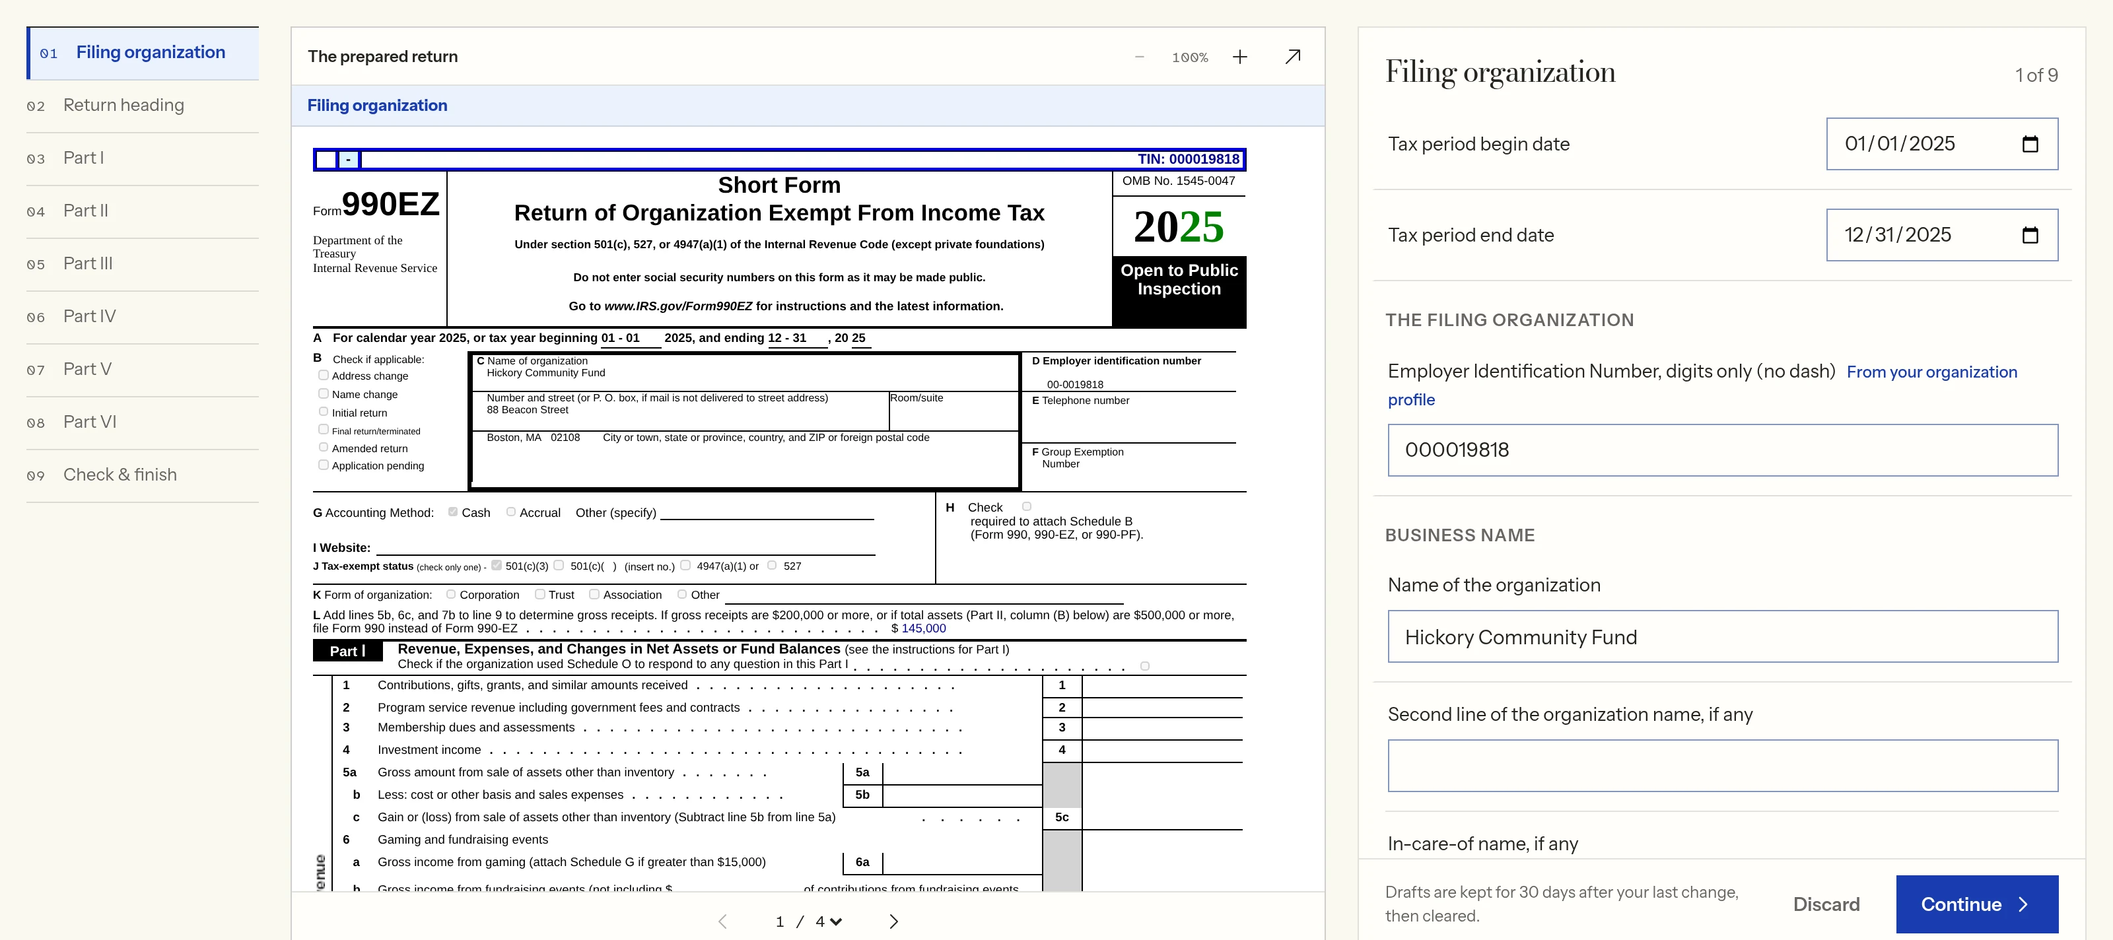Check the Amended return box

click(323, 447)
